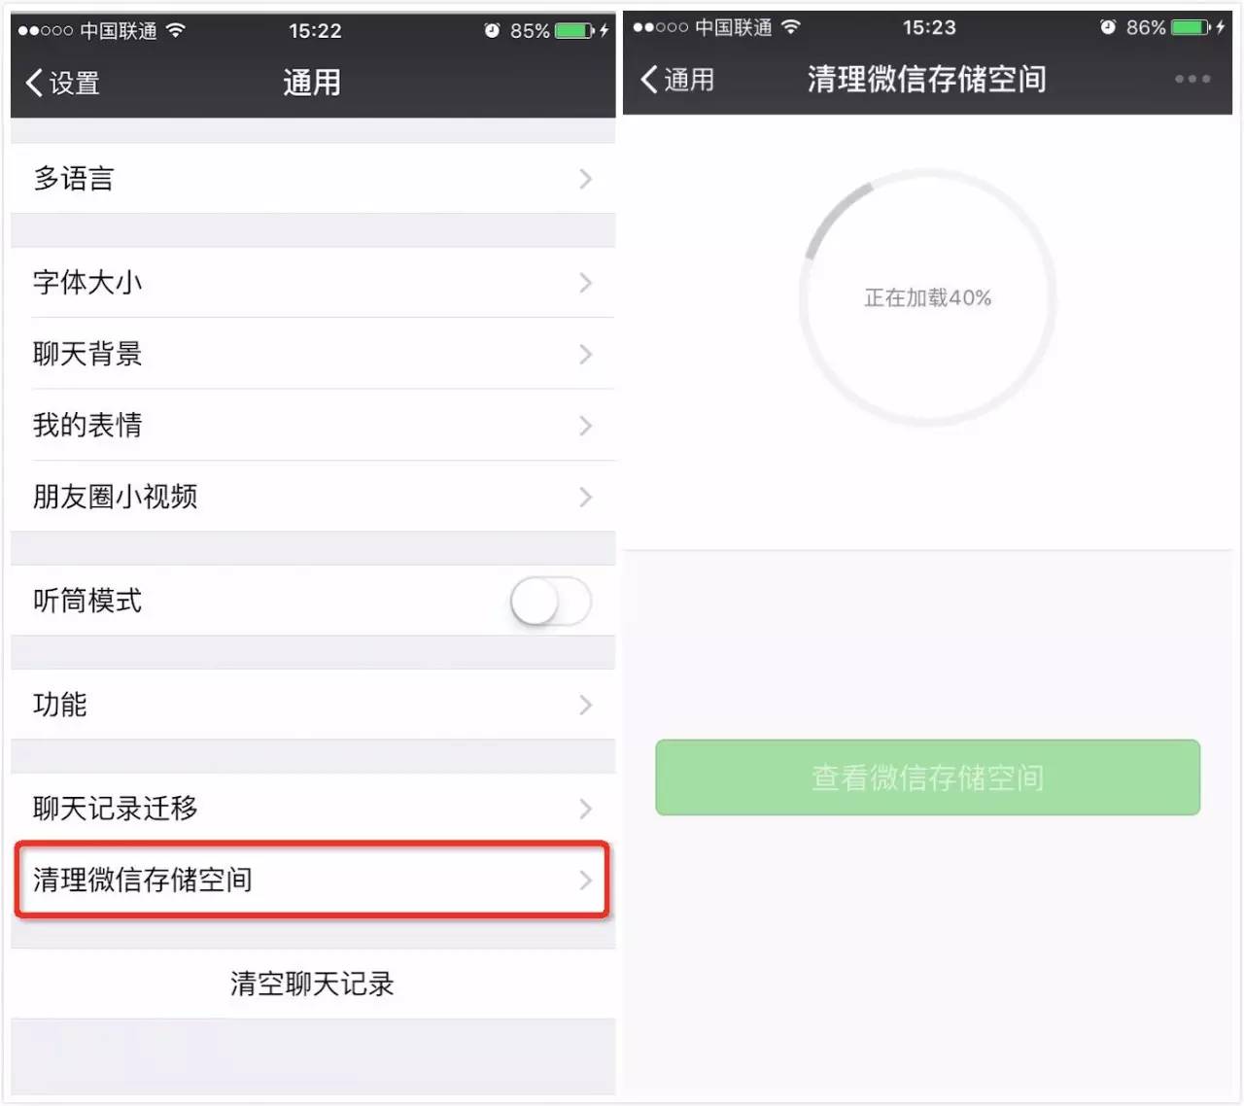Open 聊天背景 settings item
Image resolution: width=1244 pixels, height=1106 pixels.
pyautogui.click(x=313, y=354)
